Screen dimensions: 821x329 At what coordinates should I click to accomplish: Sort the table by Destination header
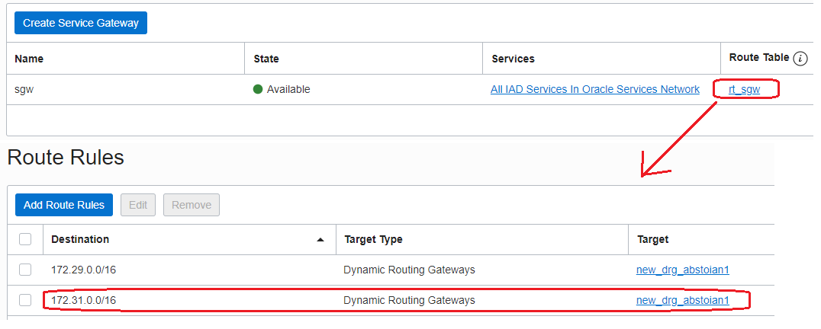click(80, 239)
